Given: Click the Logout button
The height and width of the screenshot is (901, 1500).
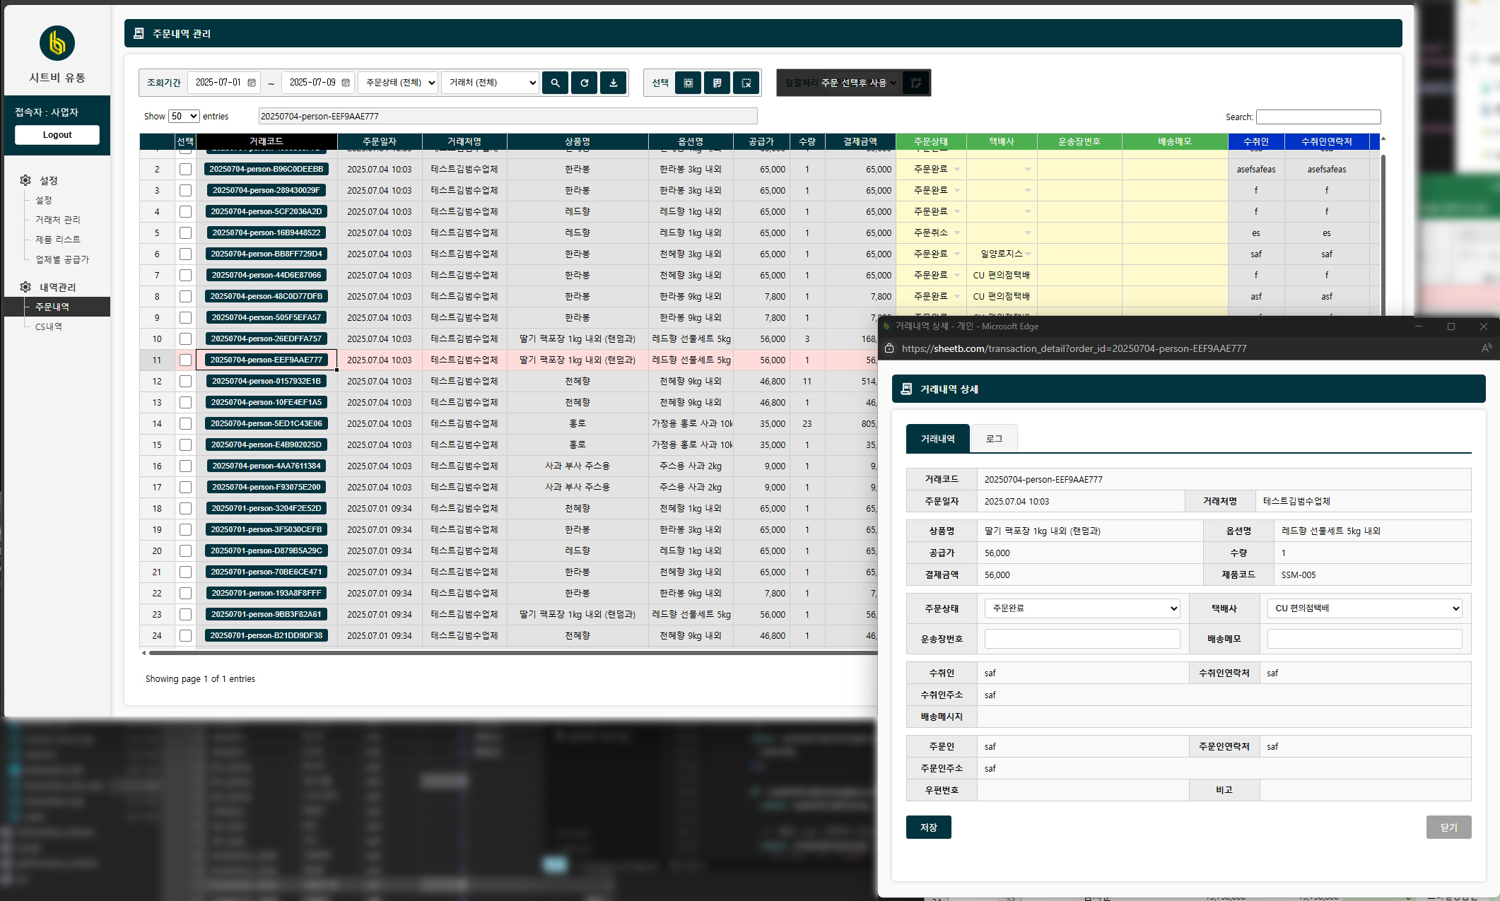Looking at the screenshot, I should pos(57,135).
